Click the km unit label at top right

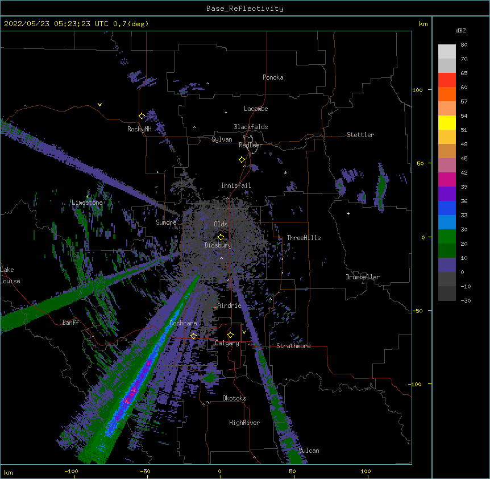point(423,24)
